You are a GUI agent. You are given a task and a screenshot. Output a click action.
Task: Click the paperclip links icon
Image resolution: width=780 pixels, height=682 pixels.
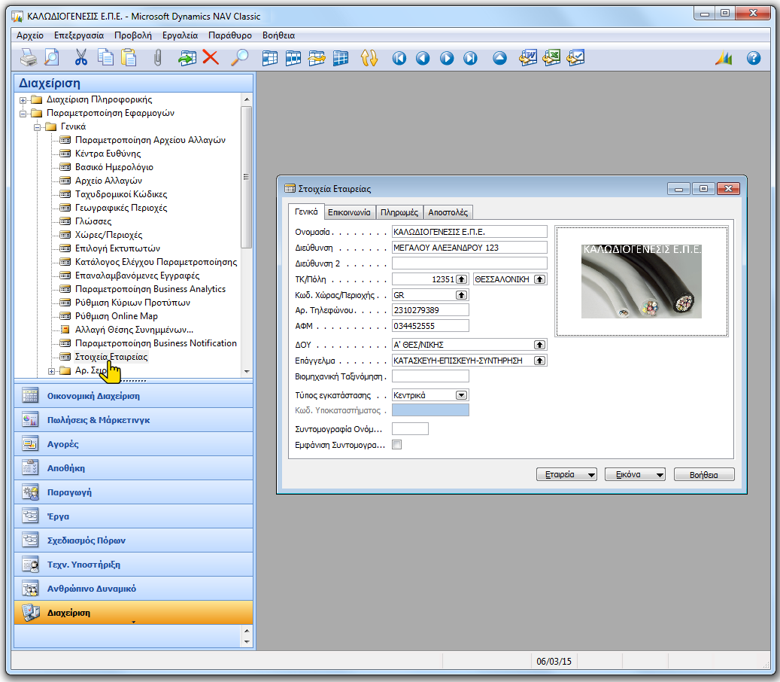157,58
